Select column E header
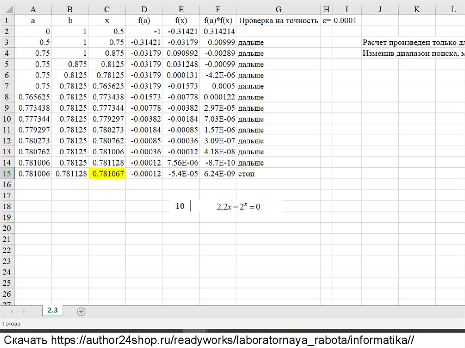This screenshot has height=348, width=465. click(x=181, y=10)
